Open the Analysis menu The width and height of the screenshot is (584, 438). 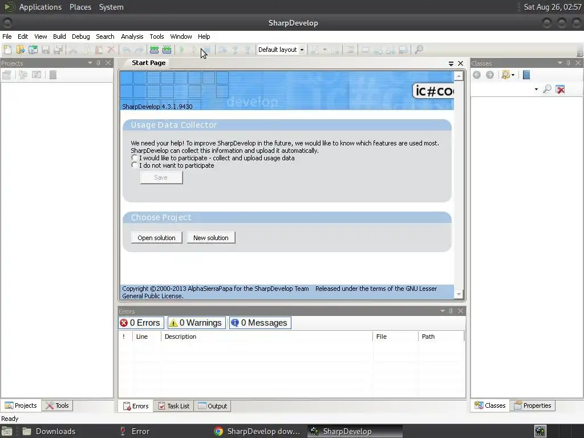(x=132, y=36)
